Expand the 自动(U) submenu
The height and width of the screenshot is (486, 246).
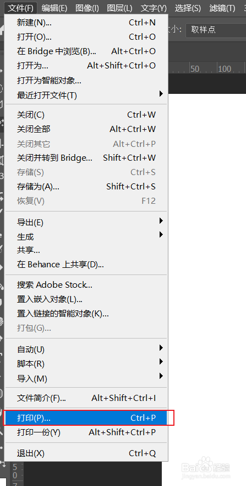[86, 349]
